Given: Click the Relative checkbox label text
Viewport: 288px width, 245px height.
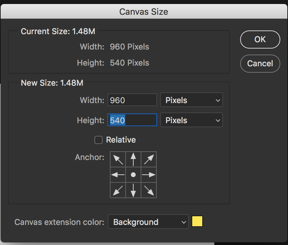Looking at the screenshot, I should coord(121,140).
